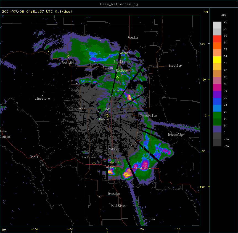
Task: Click the Innisfail city label
Action: (115, 90)
